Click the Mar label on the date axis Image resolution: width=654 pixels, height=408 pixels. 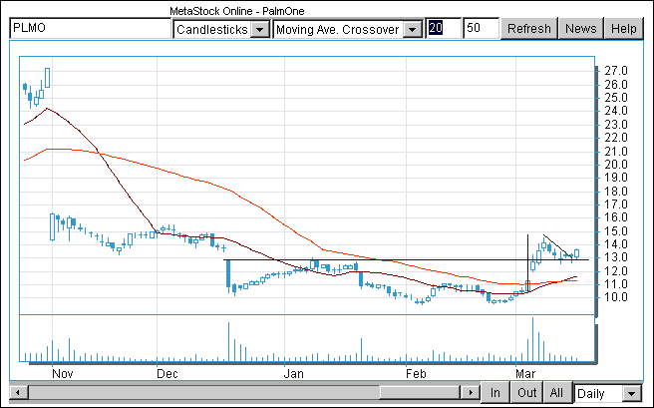point(525,373)
